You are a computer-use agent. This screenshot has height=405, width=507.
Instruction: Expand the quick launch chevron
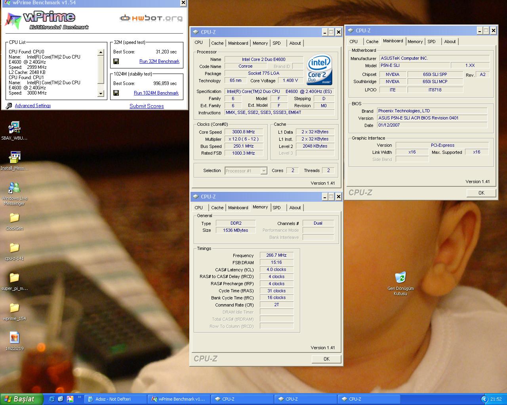(79, 397)
